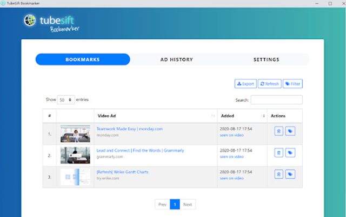Viewport: 346px width, 217px height.
Task: Click the TubeSift globe logo
Action: (x=30, y=20)
